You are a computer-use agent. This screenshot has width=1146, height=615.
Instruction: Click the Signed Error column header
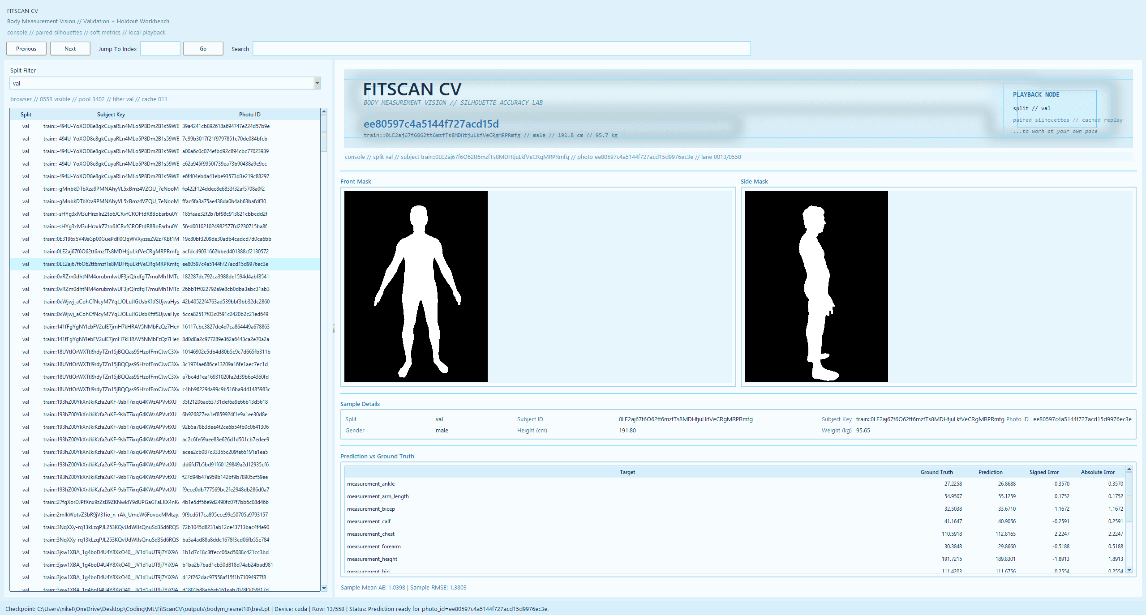(x=1044, y=472)
